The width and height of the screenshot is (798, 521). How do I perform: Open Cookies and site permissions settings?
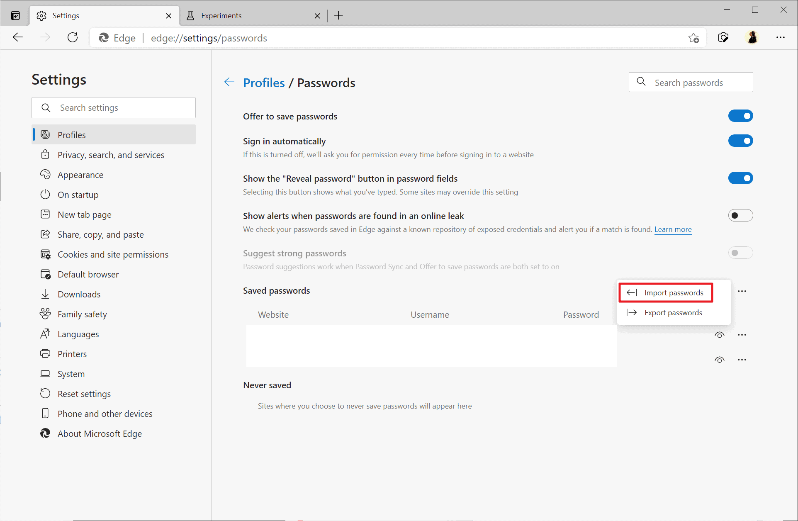point(113,254)
